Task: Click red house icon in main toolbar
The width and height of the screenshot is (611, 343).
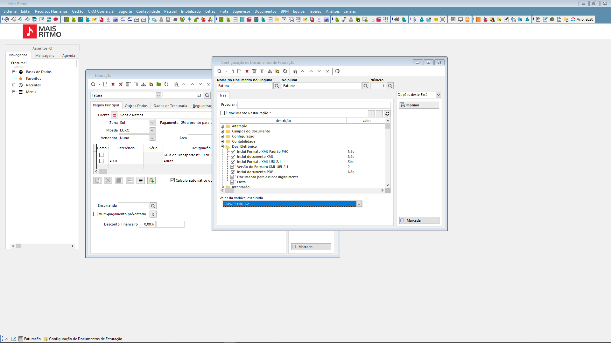Action: pos(397,19)
